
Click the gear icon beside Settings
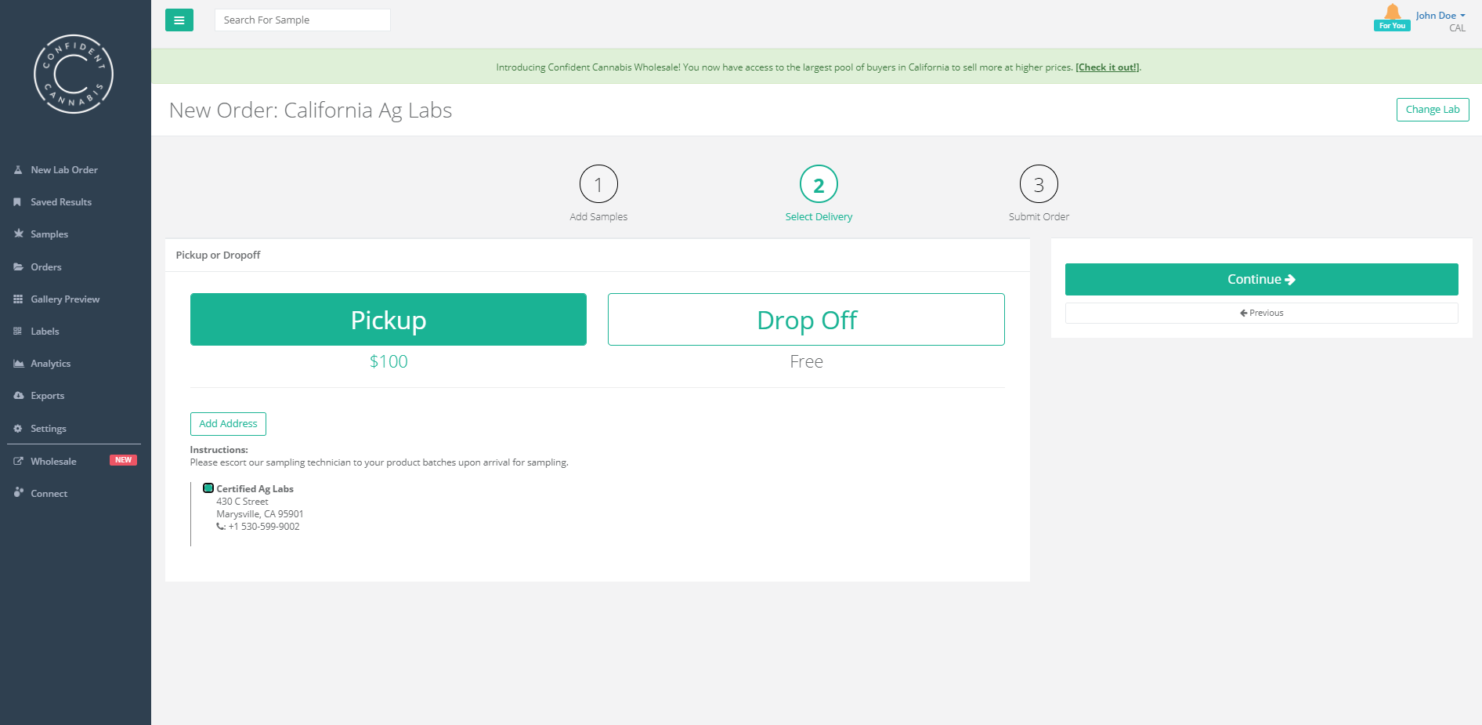[x=18, y=429]
